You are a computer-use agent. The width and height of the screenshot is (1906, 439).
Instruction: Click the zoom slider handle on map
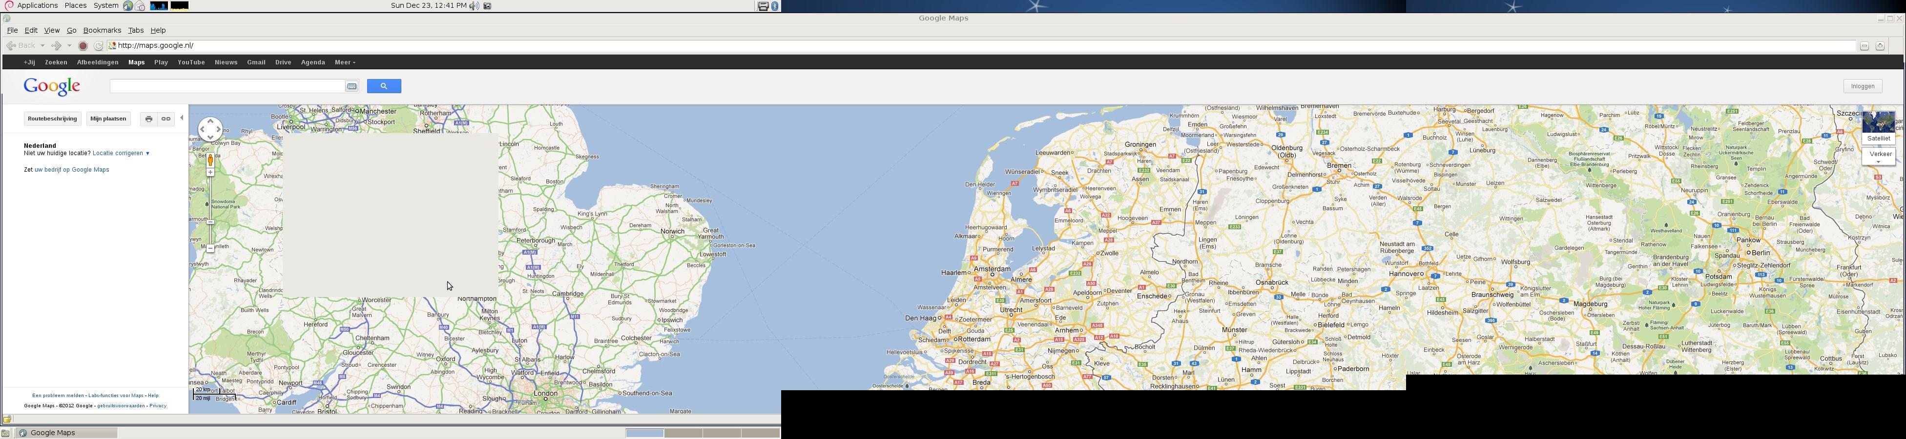(x=211, y=222)
